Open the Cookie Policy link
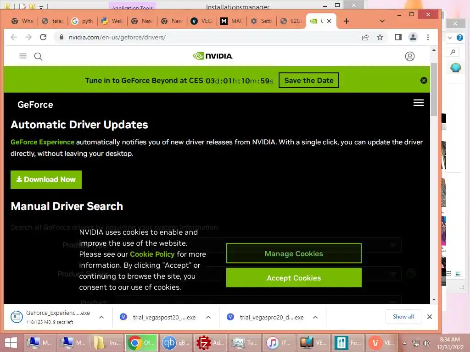 click(152, 254)
